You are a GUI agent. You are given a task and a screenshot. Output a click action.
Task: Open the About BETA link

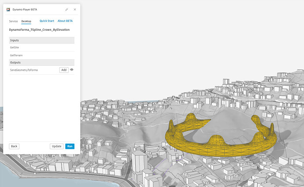coord(65,21)
